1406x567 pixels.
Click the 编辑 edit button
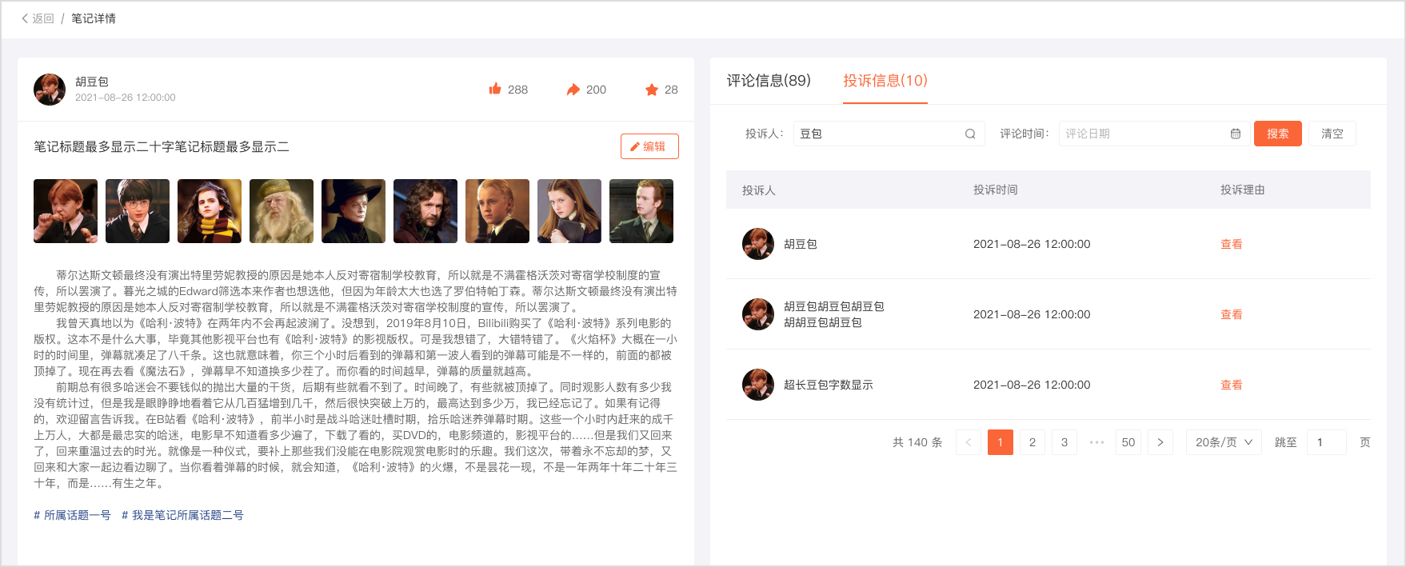pos(649,146)
